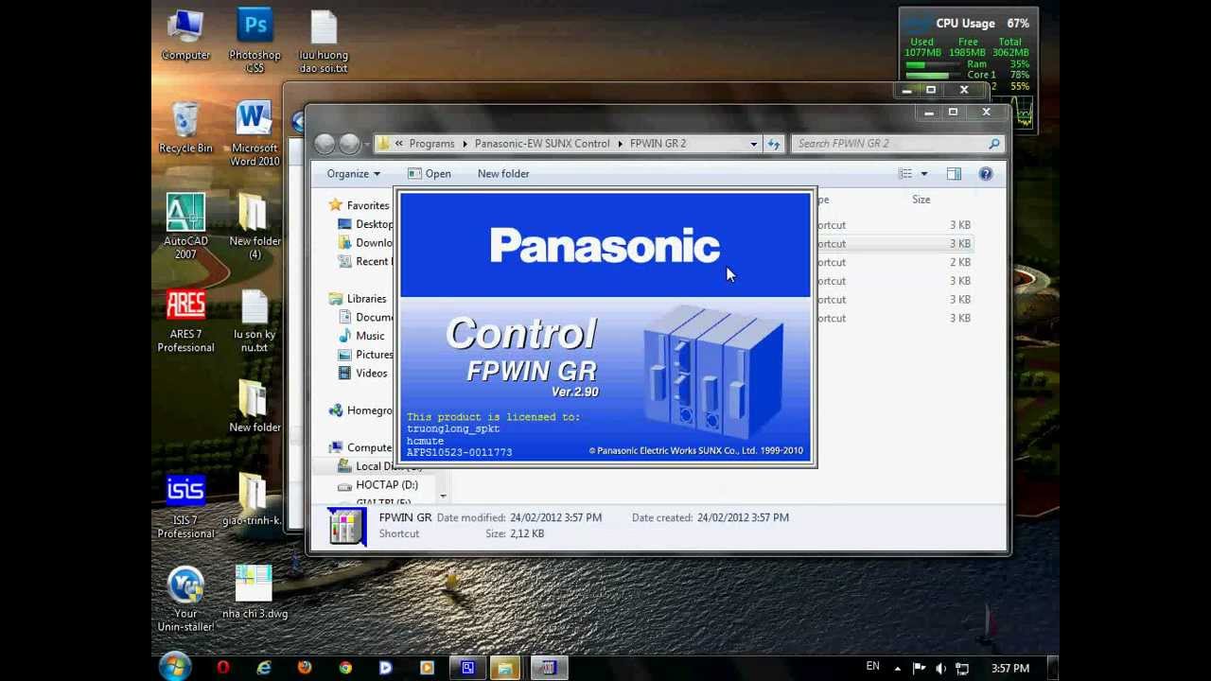Screen dimensions: 1211x681
Task: Select the luu huong dao soi.txt file
Action: pyautogui.click(x=324, y=41)
